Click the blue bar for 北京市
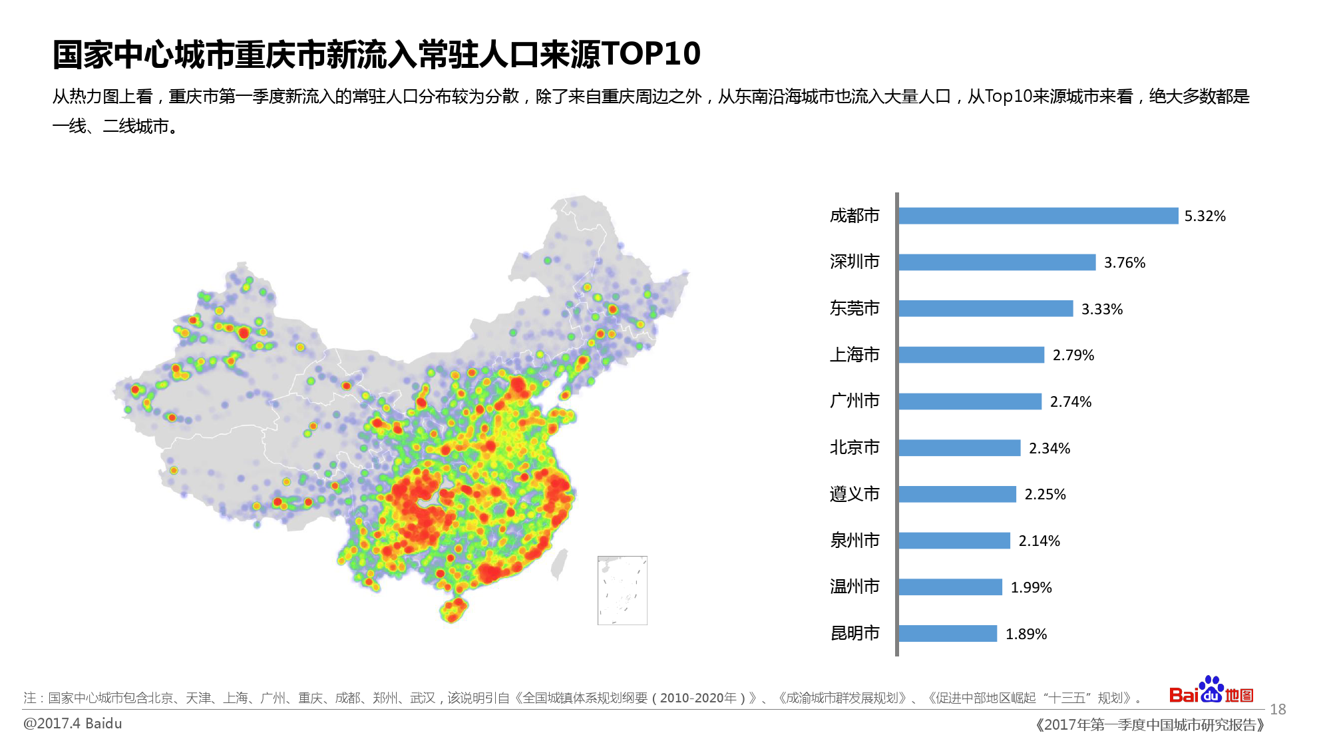Screen dimensions: 1331x749 (x=960, y=447)
